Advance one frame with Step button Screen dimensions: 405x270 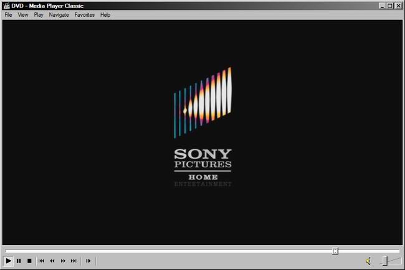pos(88,261)
